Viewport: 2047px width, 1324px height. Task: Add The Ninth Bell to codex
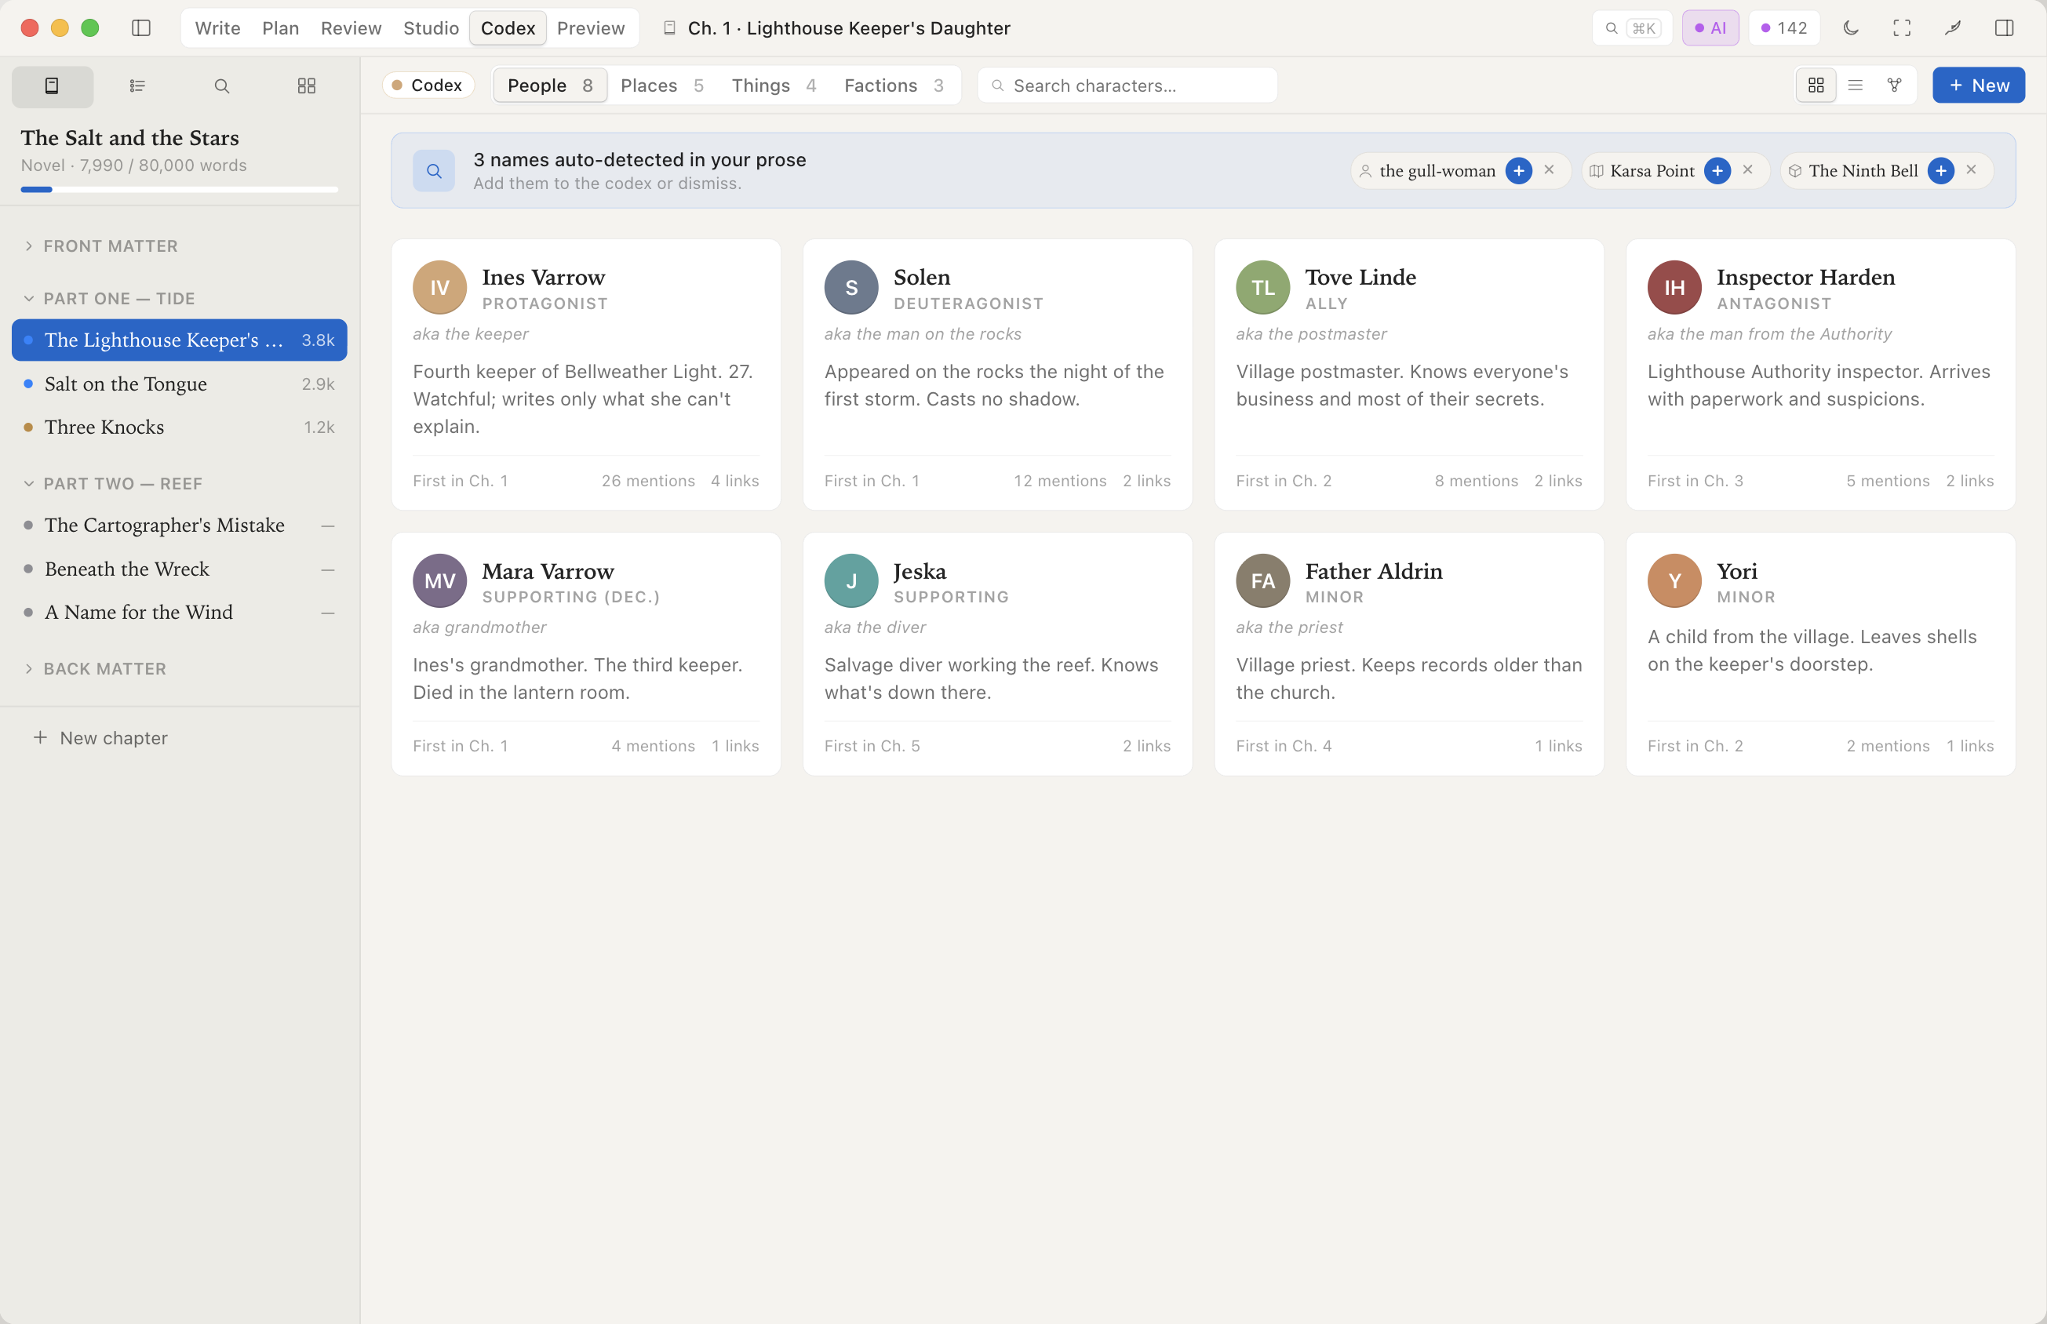1941,170
